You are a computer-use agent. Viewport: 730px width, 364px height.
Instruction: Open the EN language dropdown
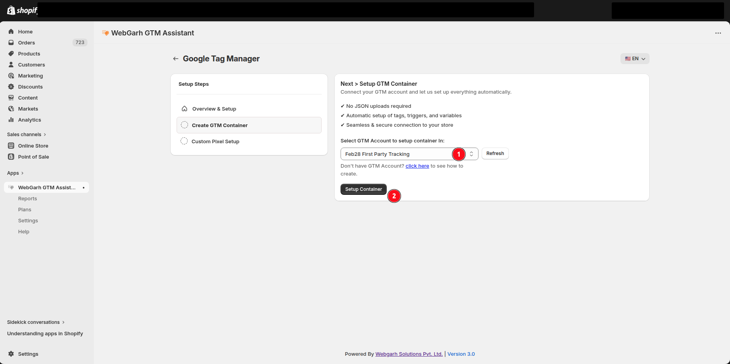[x=635, y=59]
